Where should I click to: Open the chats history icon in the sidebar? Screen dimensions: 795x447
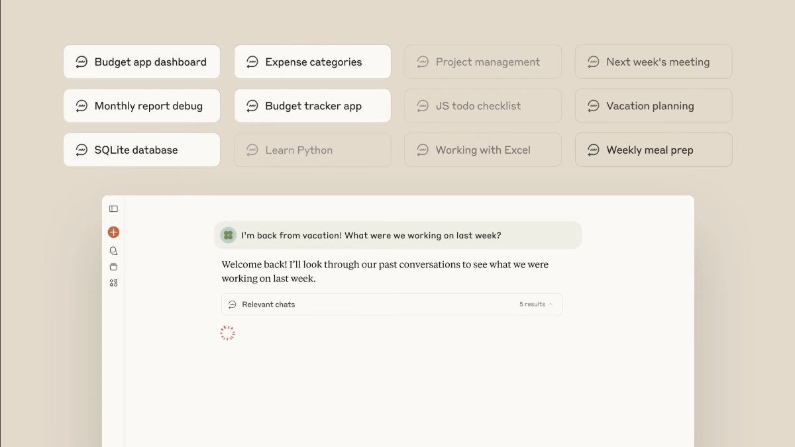[x=113, y=251]
